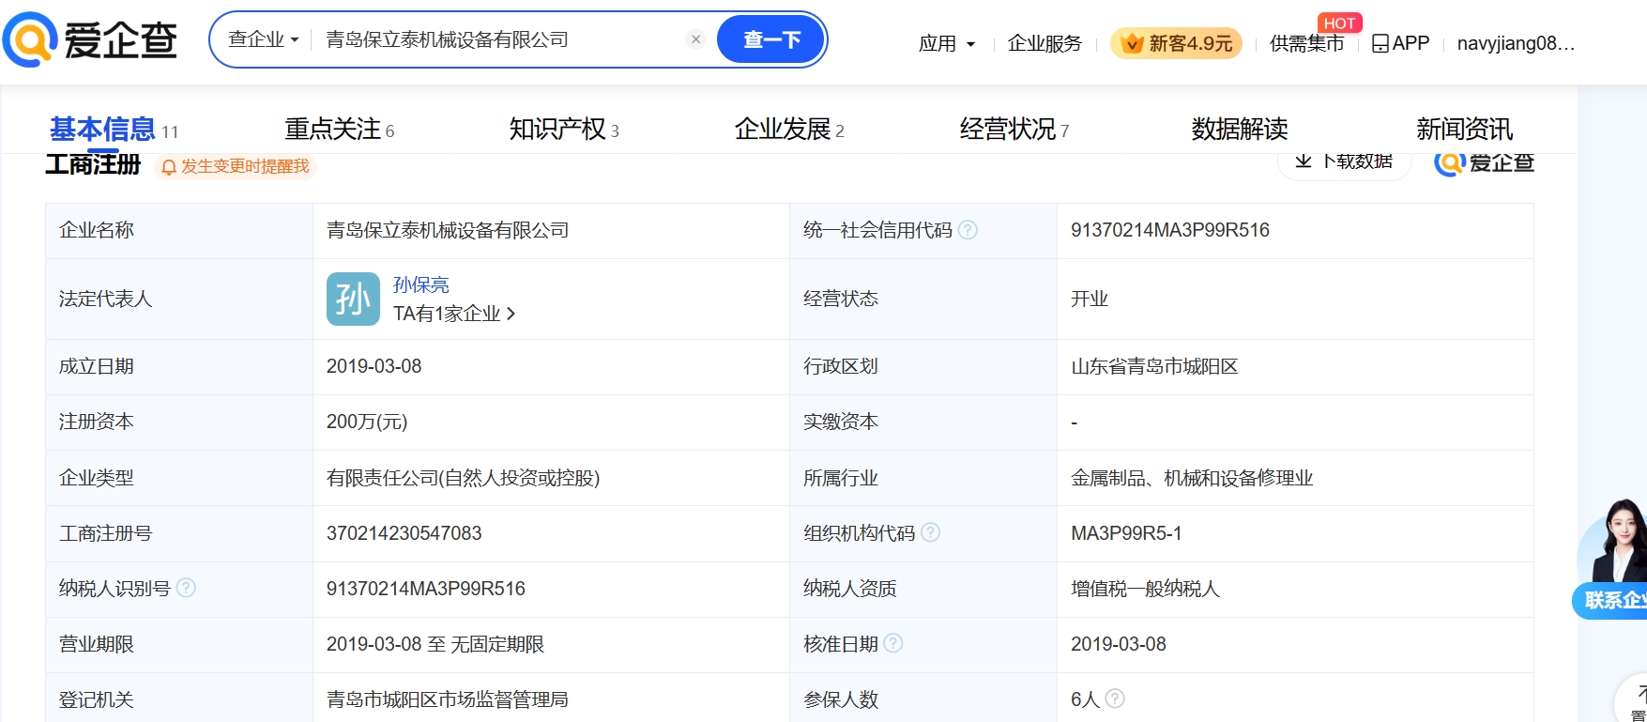Switch to the 知识产权 tab
The image size is (1647, 722).
tap(563, 129)
